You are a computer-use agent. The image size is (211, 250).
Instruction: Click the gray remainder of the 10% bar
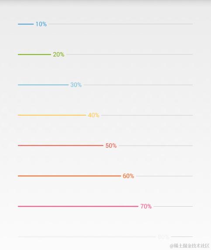tap(121, 24)
